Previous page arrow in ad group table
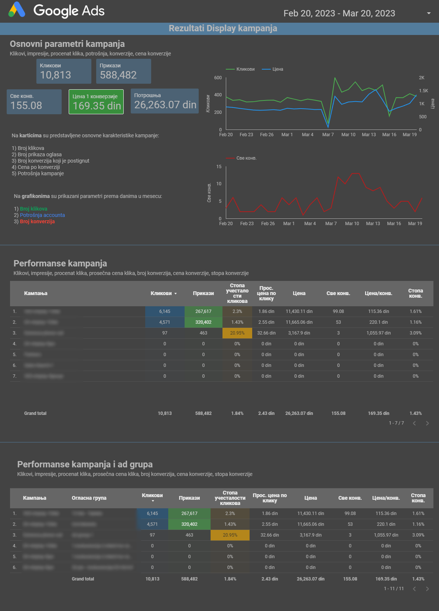The height and width of the screenshot is (611, 439). [x=414, y=589]
